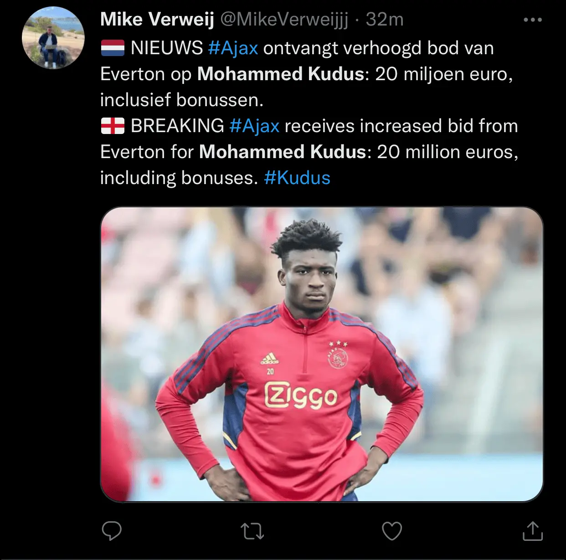
Task: Click bold Mohammed Kudus in English sentence
Action: coord(283,152)
